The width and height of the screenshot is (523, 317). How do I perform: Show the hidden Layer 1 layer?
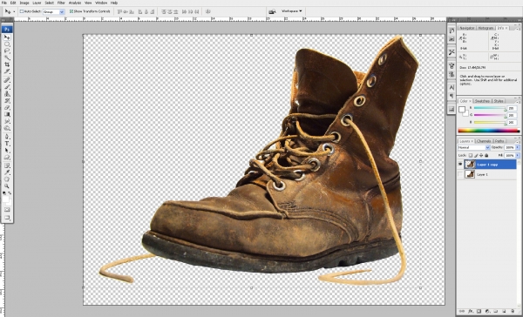[460, 174]
